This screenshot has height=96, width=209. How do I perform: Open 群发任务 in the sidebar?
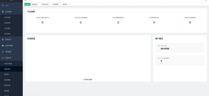[11, 85]
